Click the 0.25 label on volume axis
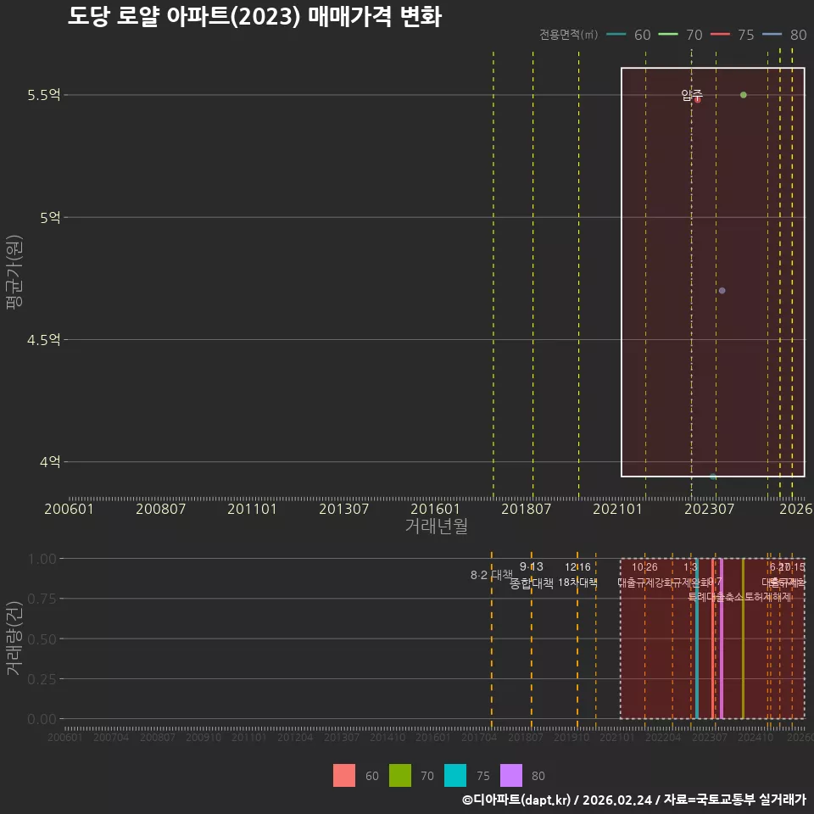Viewport: 814px width, 814px height. click(42, 679)
